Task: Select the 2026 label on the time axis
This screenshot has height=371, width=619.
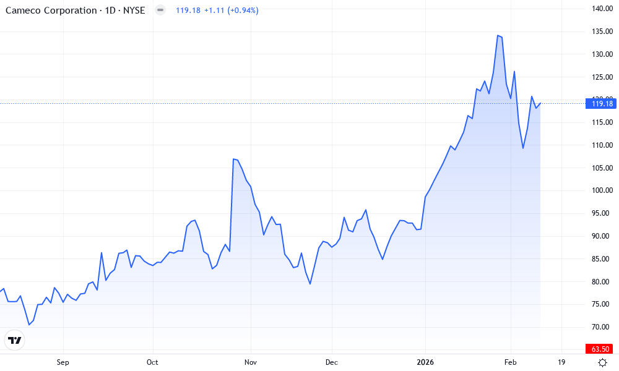Action: (426, 362)
